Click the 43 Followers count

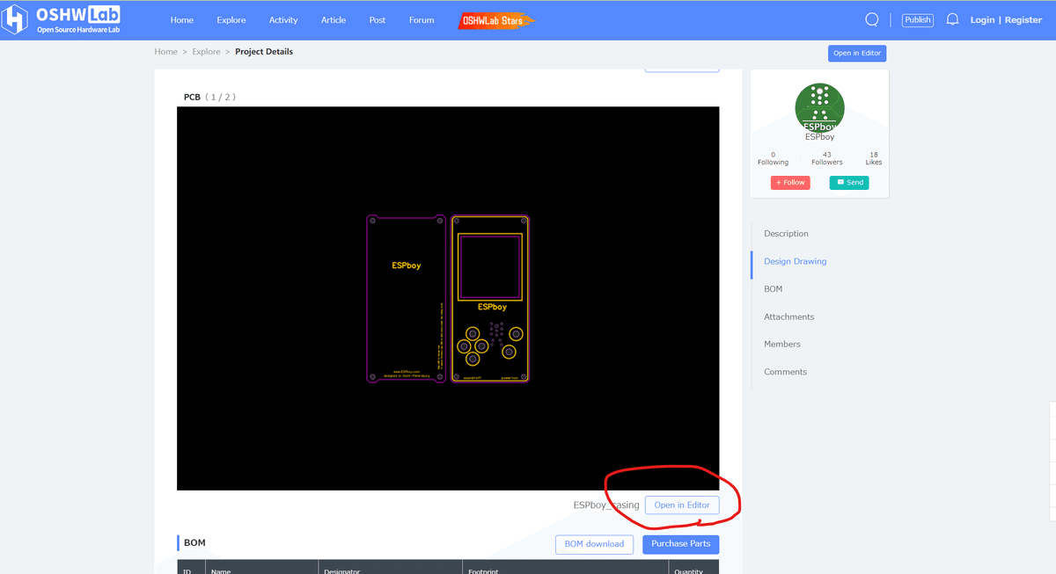[x=827, y=158]
